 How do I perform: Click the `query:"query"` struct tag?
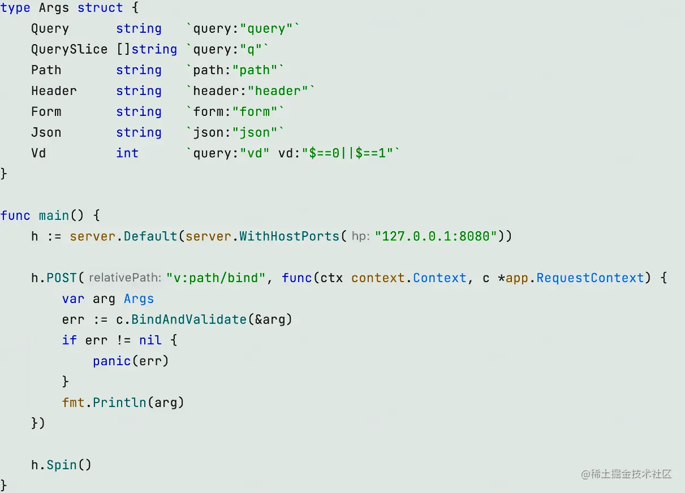pos(243,29)
